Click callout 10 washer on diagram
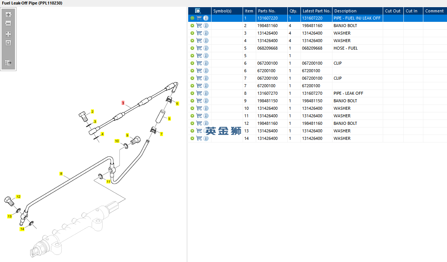The width and height of the screenshot is (447, 262). (117, 141)
